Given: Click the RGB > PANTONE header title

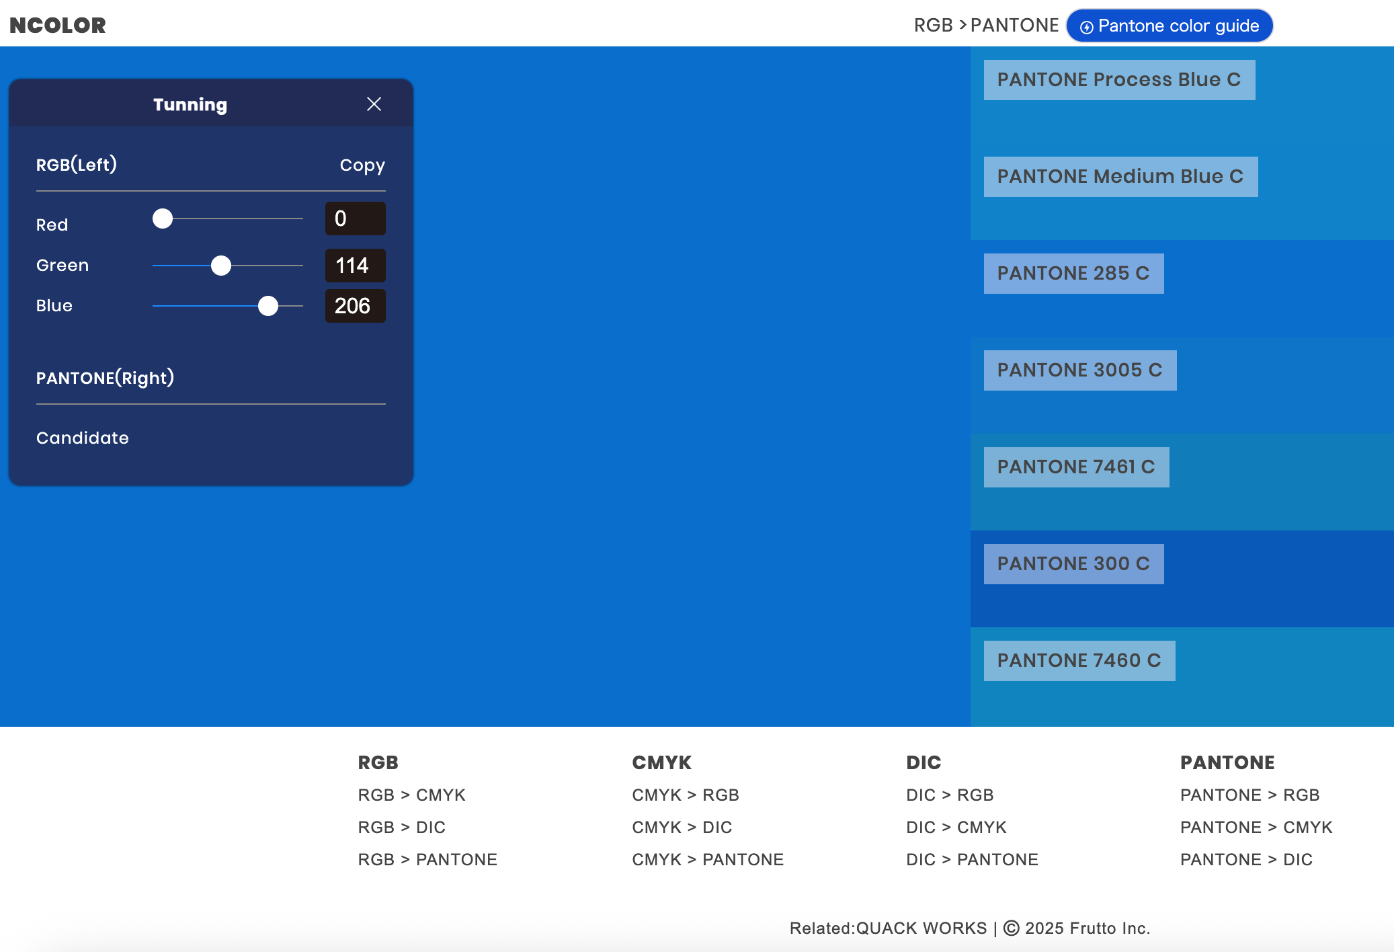Looking at the screenshot, I should click(x=986, y=26).
